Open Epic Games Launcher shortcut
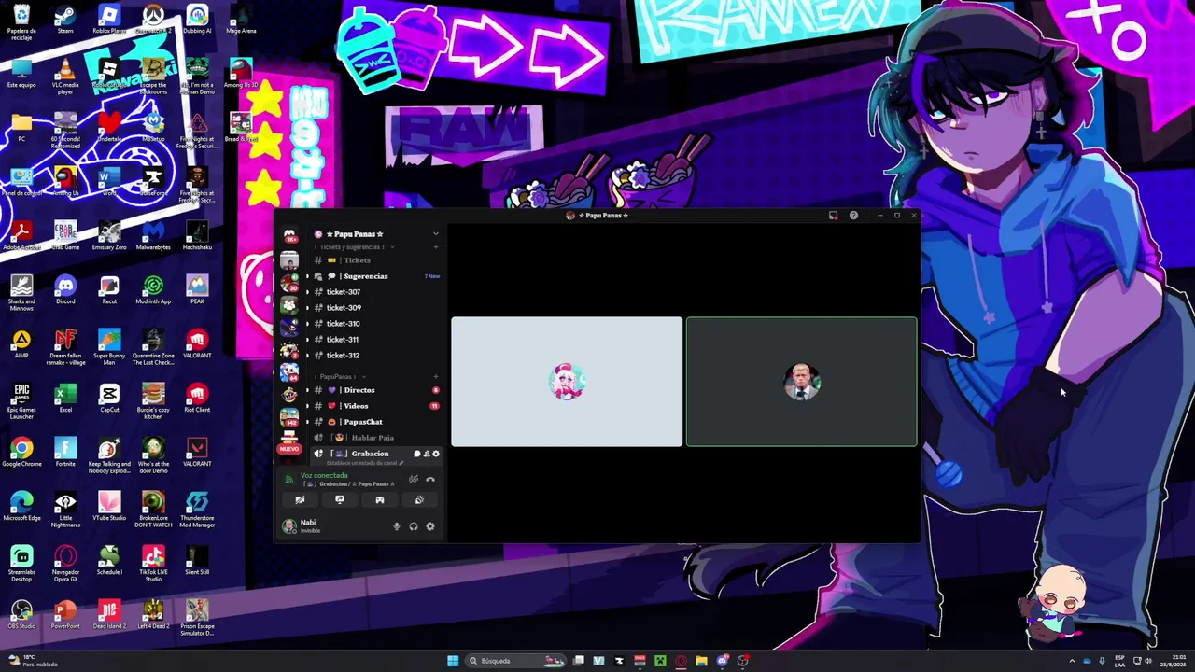The image size is (1195, 672). 21,401
